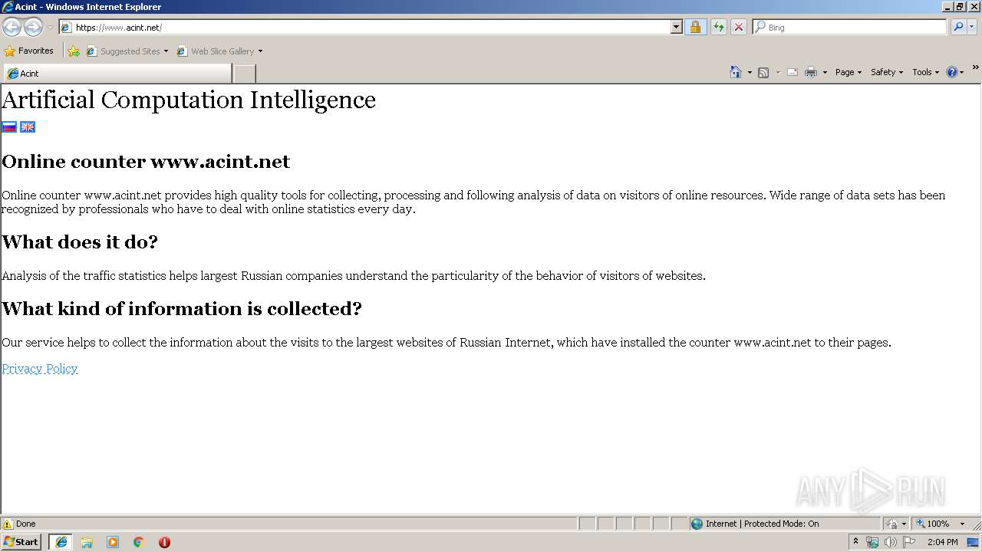Open the Web Slice Gallery link
This screenshot has width=982, height=552.
[216, 51]
